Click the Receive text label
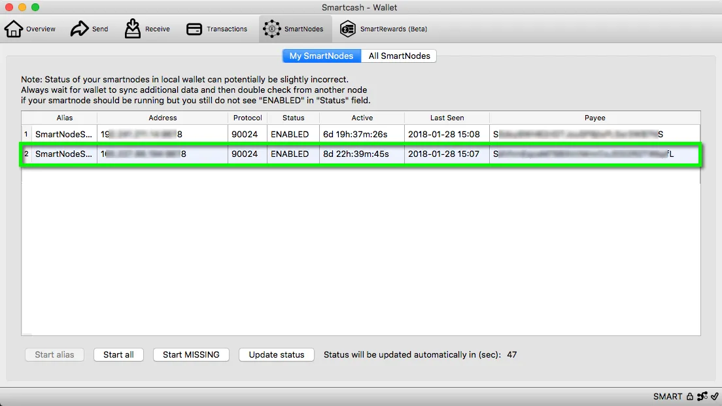Image resolution: width=722 pixels, height=406 pixels. (x=158, y=29)
